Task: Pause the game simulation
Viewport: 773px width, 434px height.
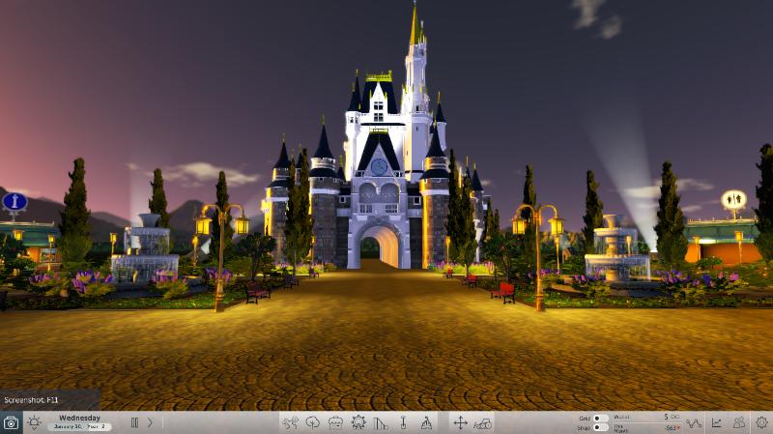Action: coord(134,422)
